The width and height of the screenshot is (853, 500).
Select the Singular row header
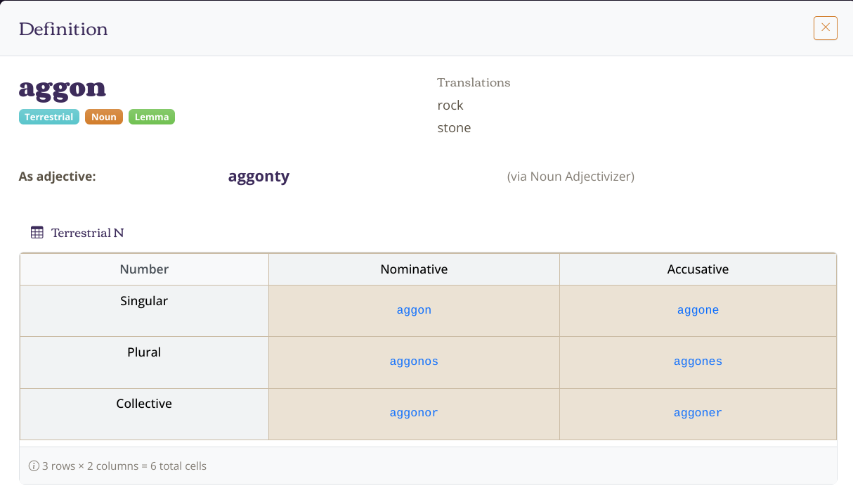pyautogui.click(x=144, y=301)
